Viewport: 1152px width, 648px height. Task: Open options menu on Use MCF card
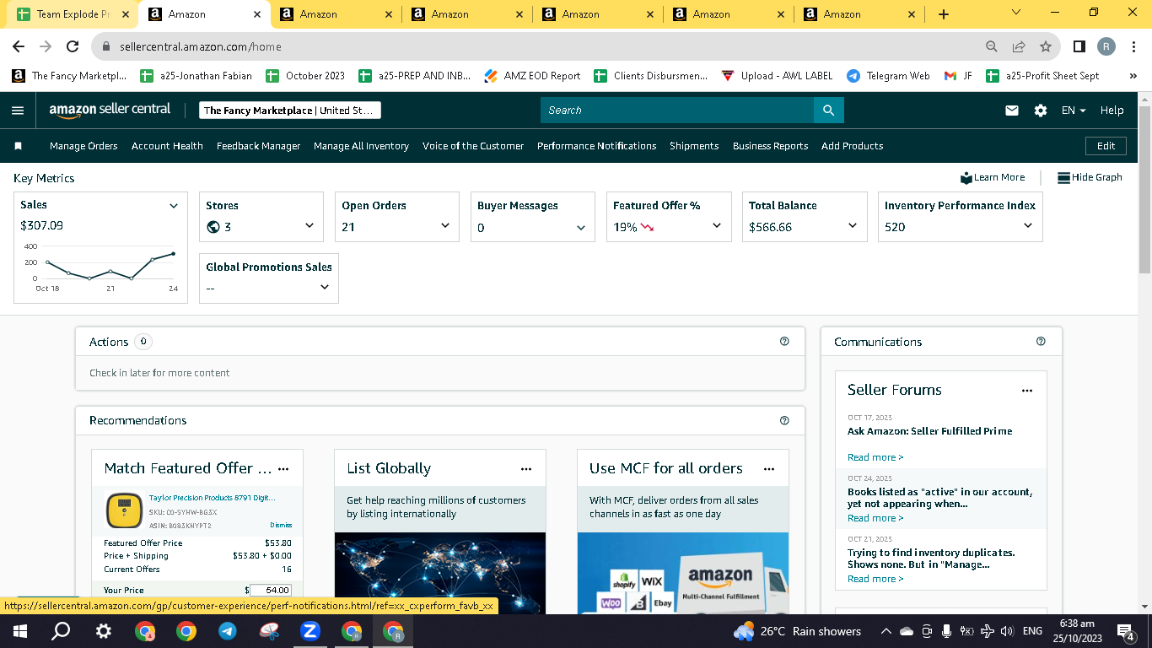[x=769, y=469]
